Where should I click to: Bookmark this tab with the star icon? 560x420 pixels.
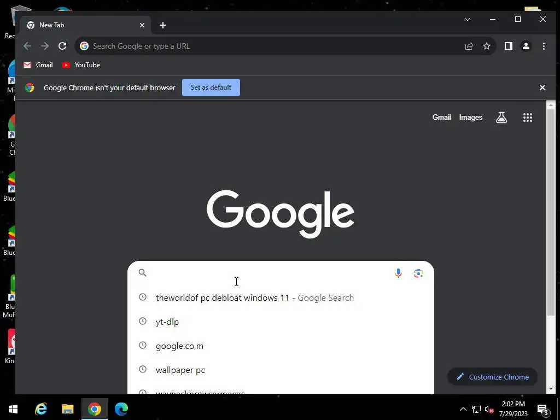[x=486, y=46]
